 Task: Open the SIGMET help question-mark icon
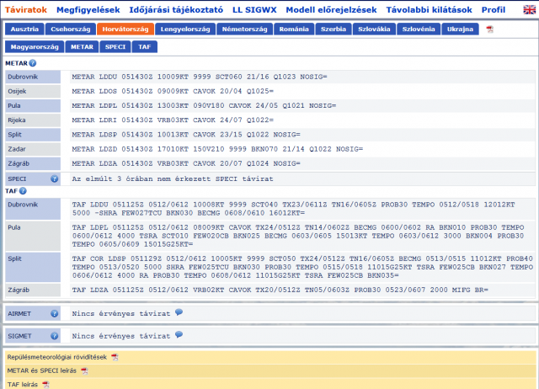(54, 336)
